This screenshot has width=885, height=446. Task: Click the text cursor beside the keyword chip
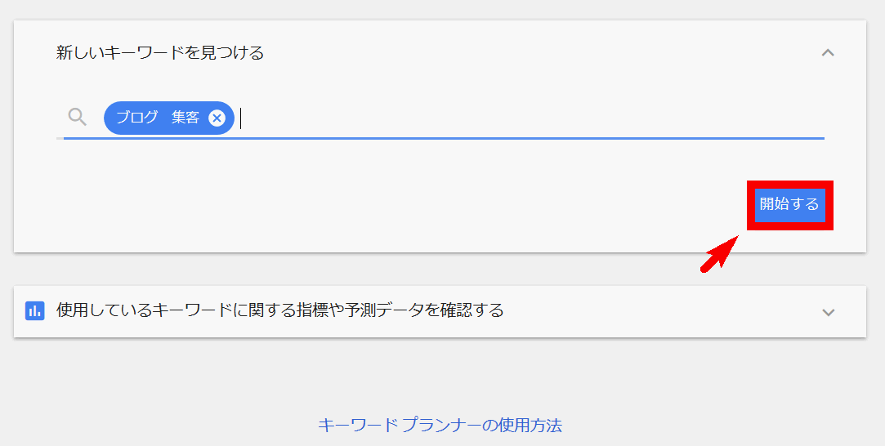(x=241, y=118)
